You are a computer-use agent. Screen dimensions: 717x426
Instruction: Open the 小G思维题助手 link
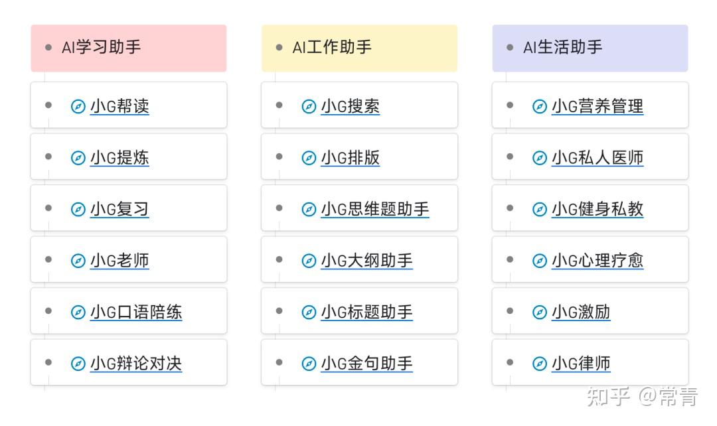pos(375,209)
